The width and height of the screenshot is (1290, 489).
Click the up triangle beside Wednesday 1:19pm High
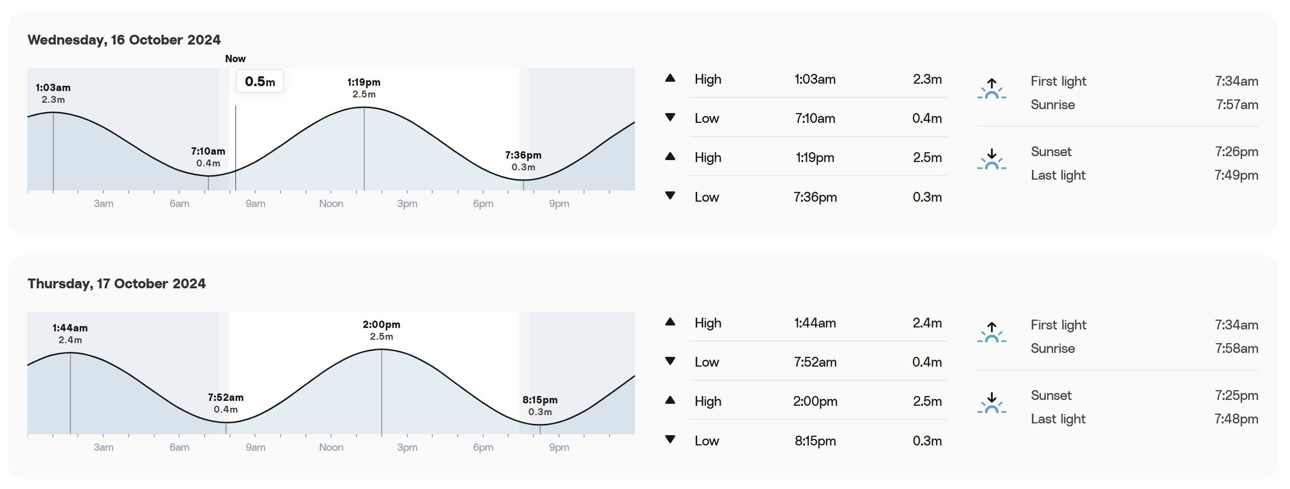[670, 157]
